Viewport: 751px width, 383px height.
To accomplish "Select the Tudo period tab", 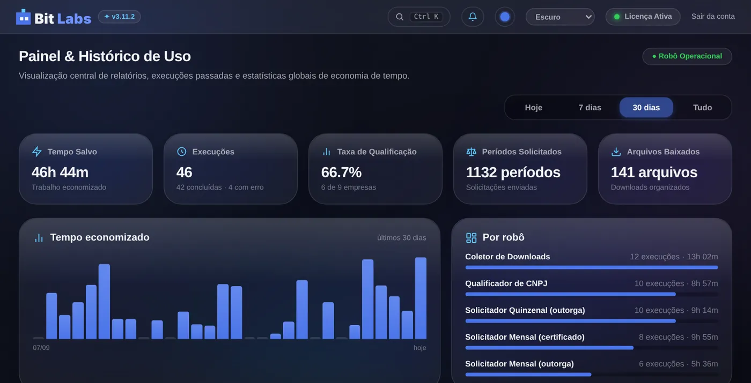I will [x=703, y=108].
